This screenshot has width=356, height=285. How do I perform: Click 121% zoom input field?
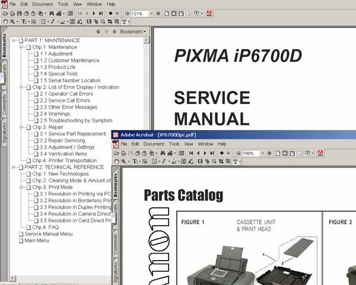point(139,14)
